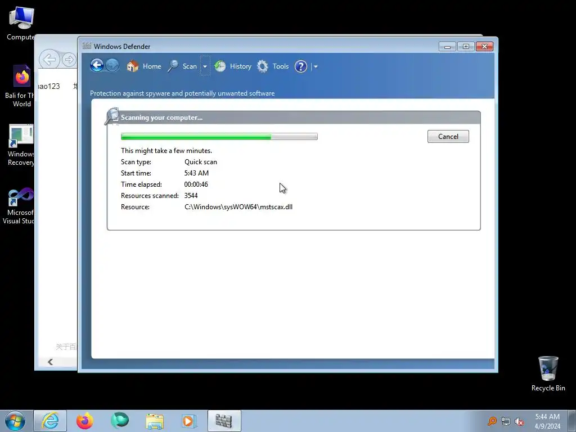Open the History page label
The image size is (576, 432).
tap(240, 66)
